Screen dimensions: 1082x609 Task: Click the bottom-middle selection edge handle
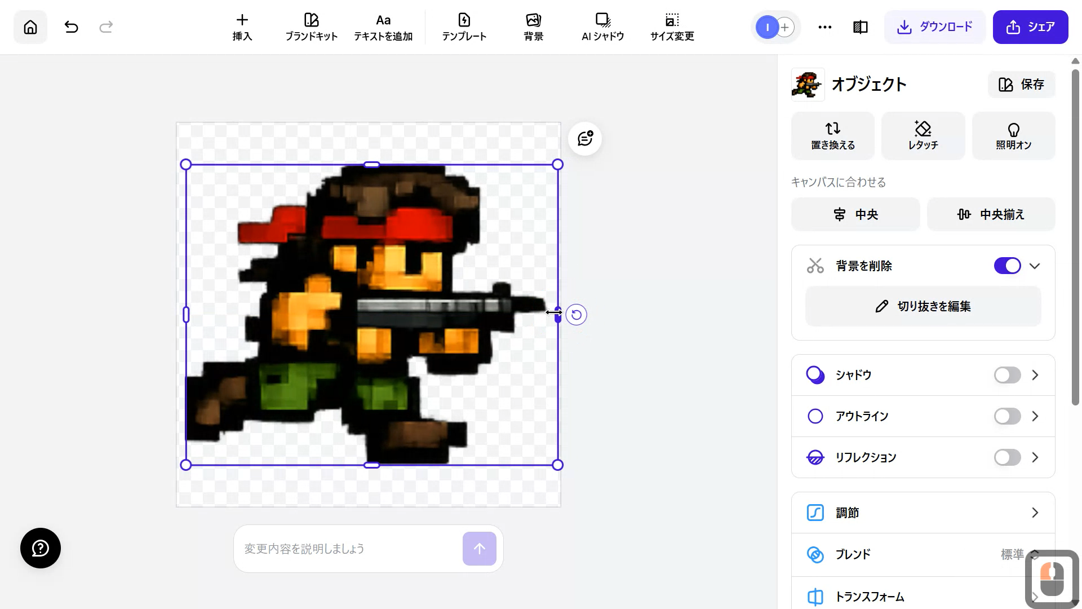[372, 465]
